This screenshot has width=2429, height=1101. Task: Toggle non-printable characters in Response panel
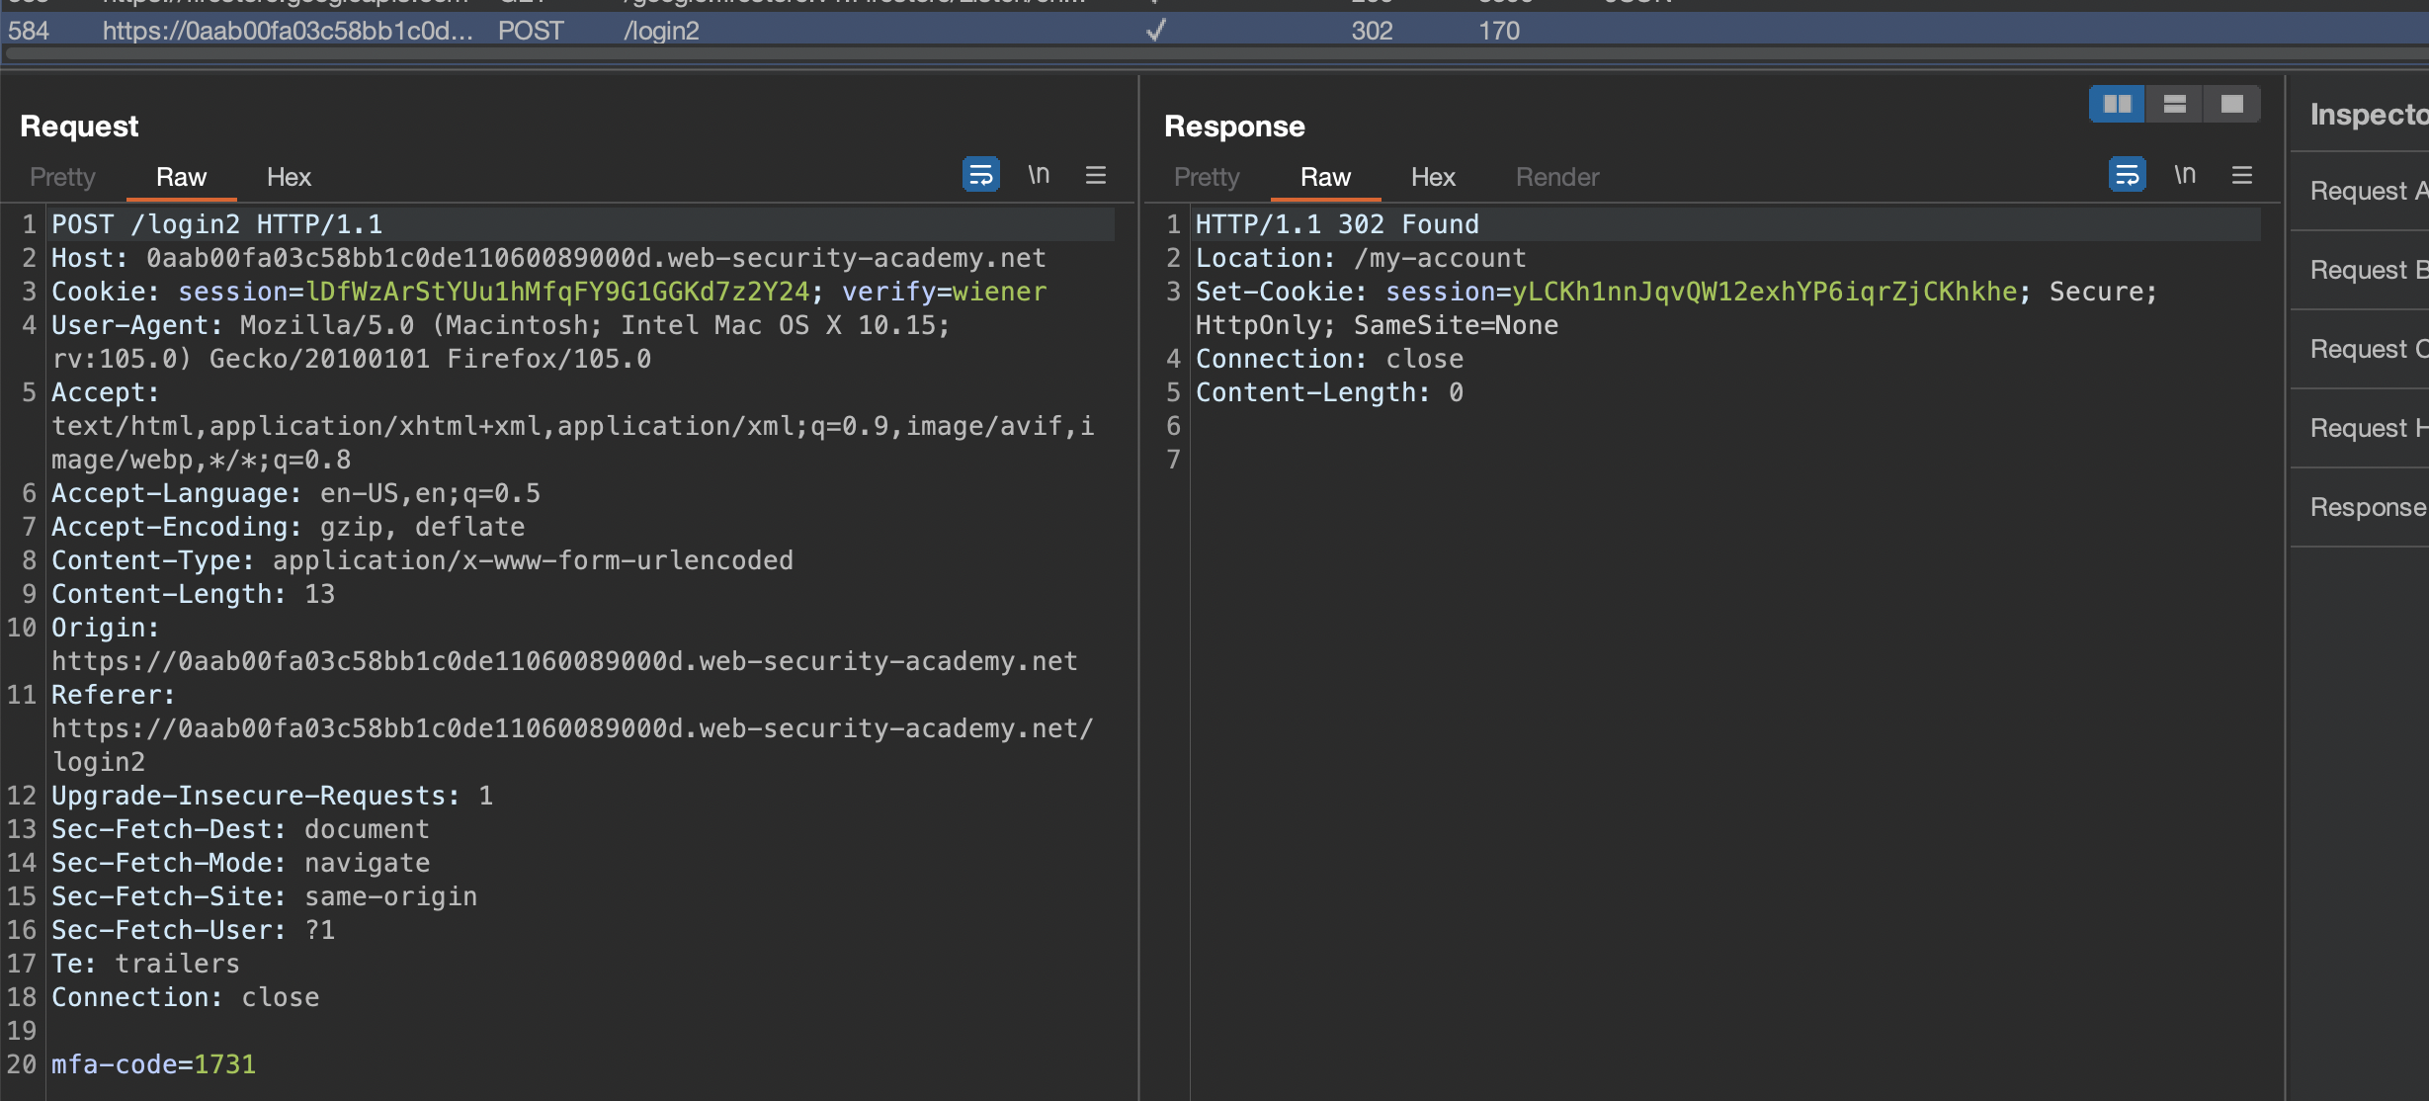2185,175
